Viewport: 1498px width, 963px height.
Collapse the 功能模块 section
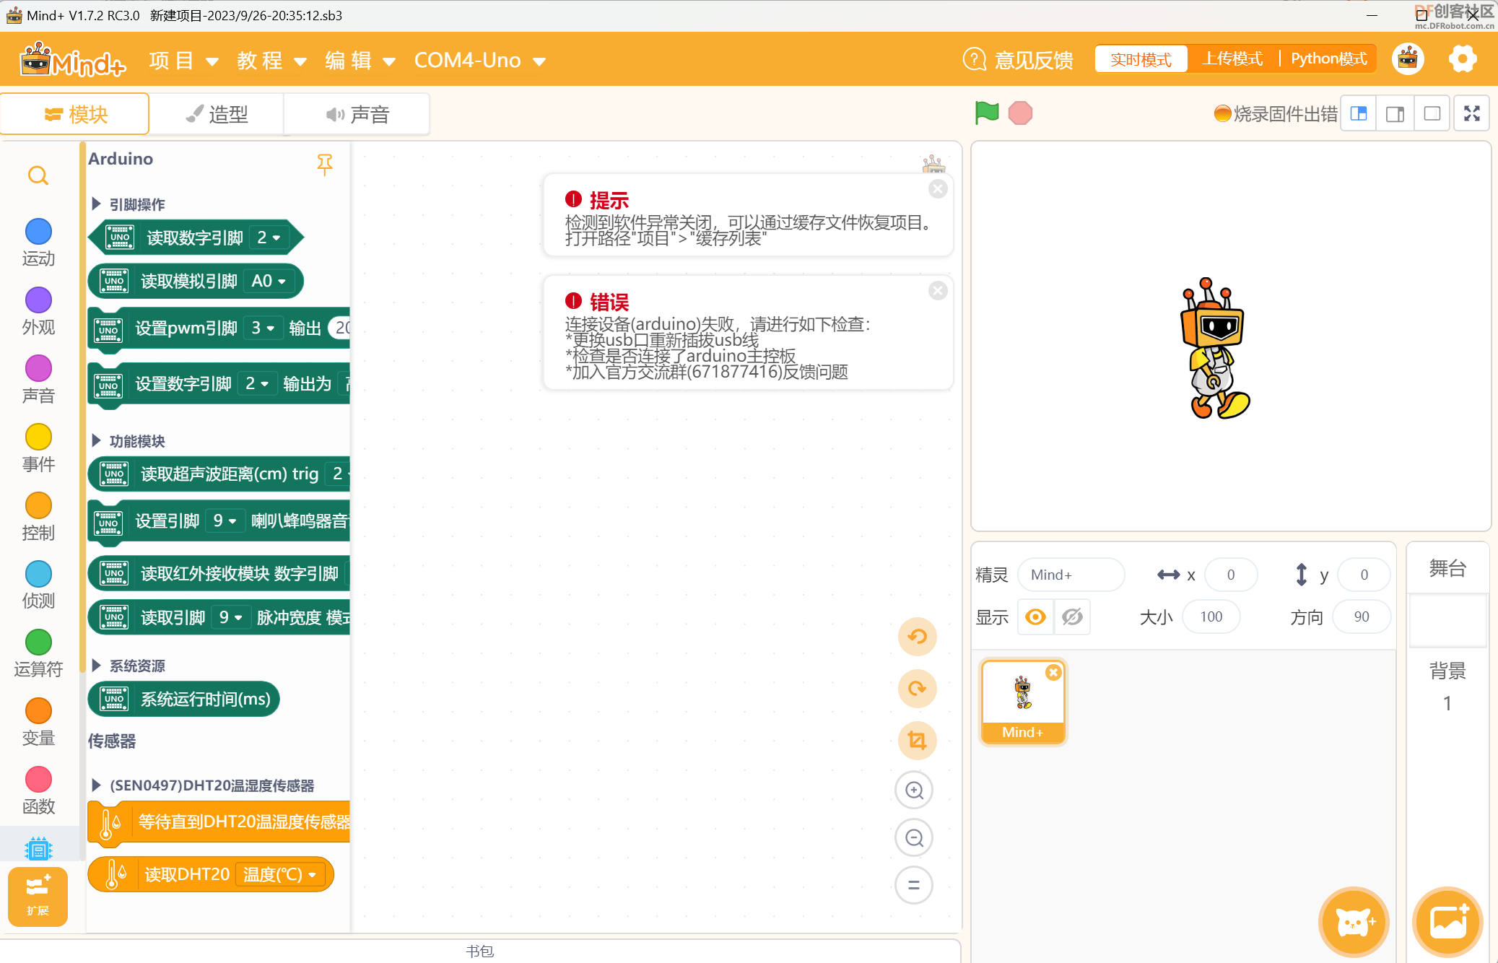(x=96, y=440)
